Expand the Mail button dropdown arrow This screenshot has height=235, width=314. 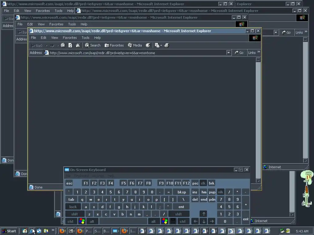click(x=161, y=46)
